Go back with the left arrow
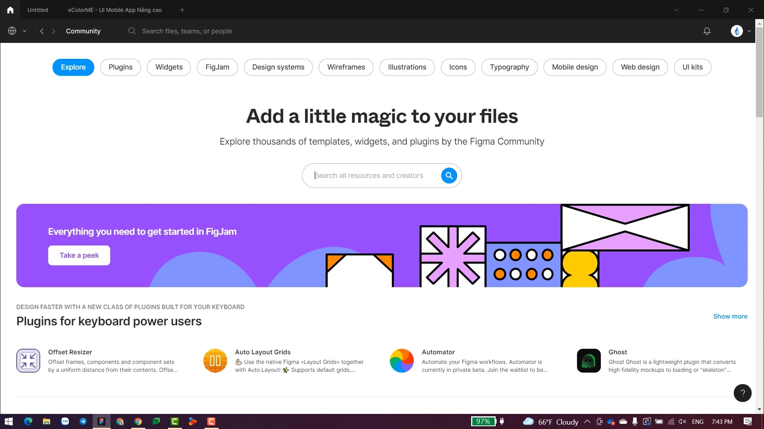 coord(42,31)
